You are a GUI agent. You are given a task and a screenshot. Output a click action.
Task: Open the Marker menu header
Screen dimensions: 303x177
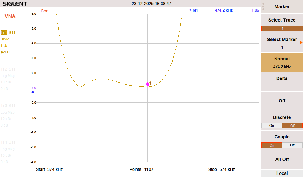tap(282, 7)
